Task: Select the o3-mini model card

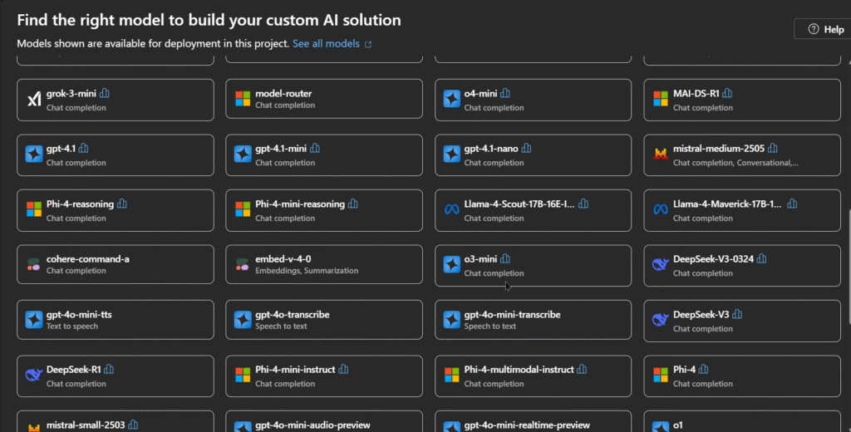Action: [533, 265]
